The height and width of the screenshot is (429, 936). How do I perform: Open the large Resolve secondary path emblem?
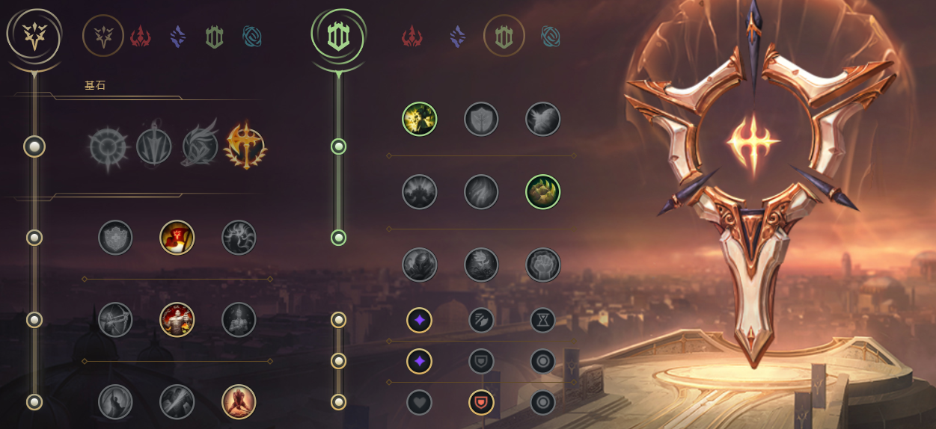(x=338, y=36)
